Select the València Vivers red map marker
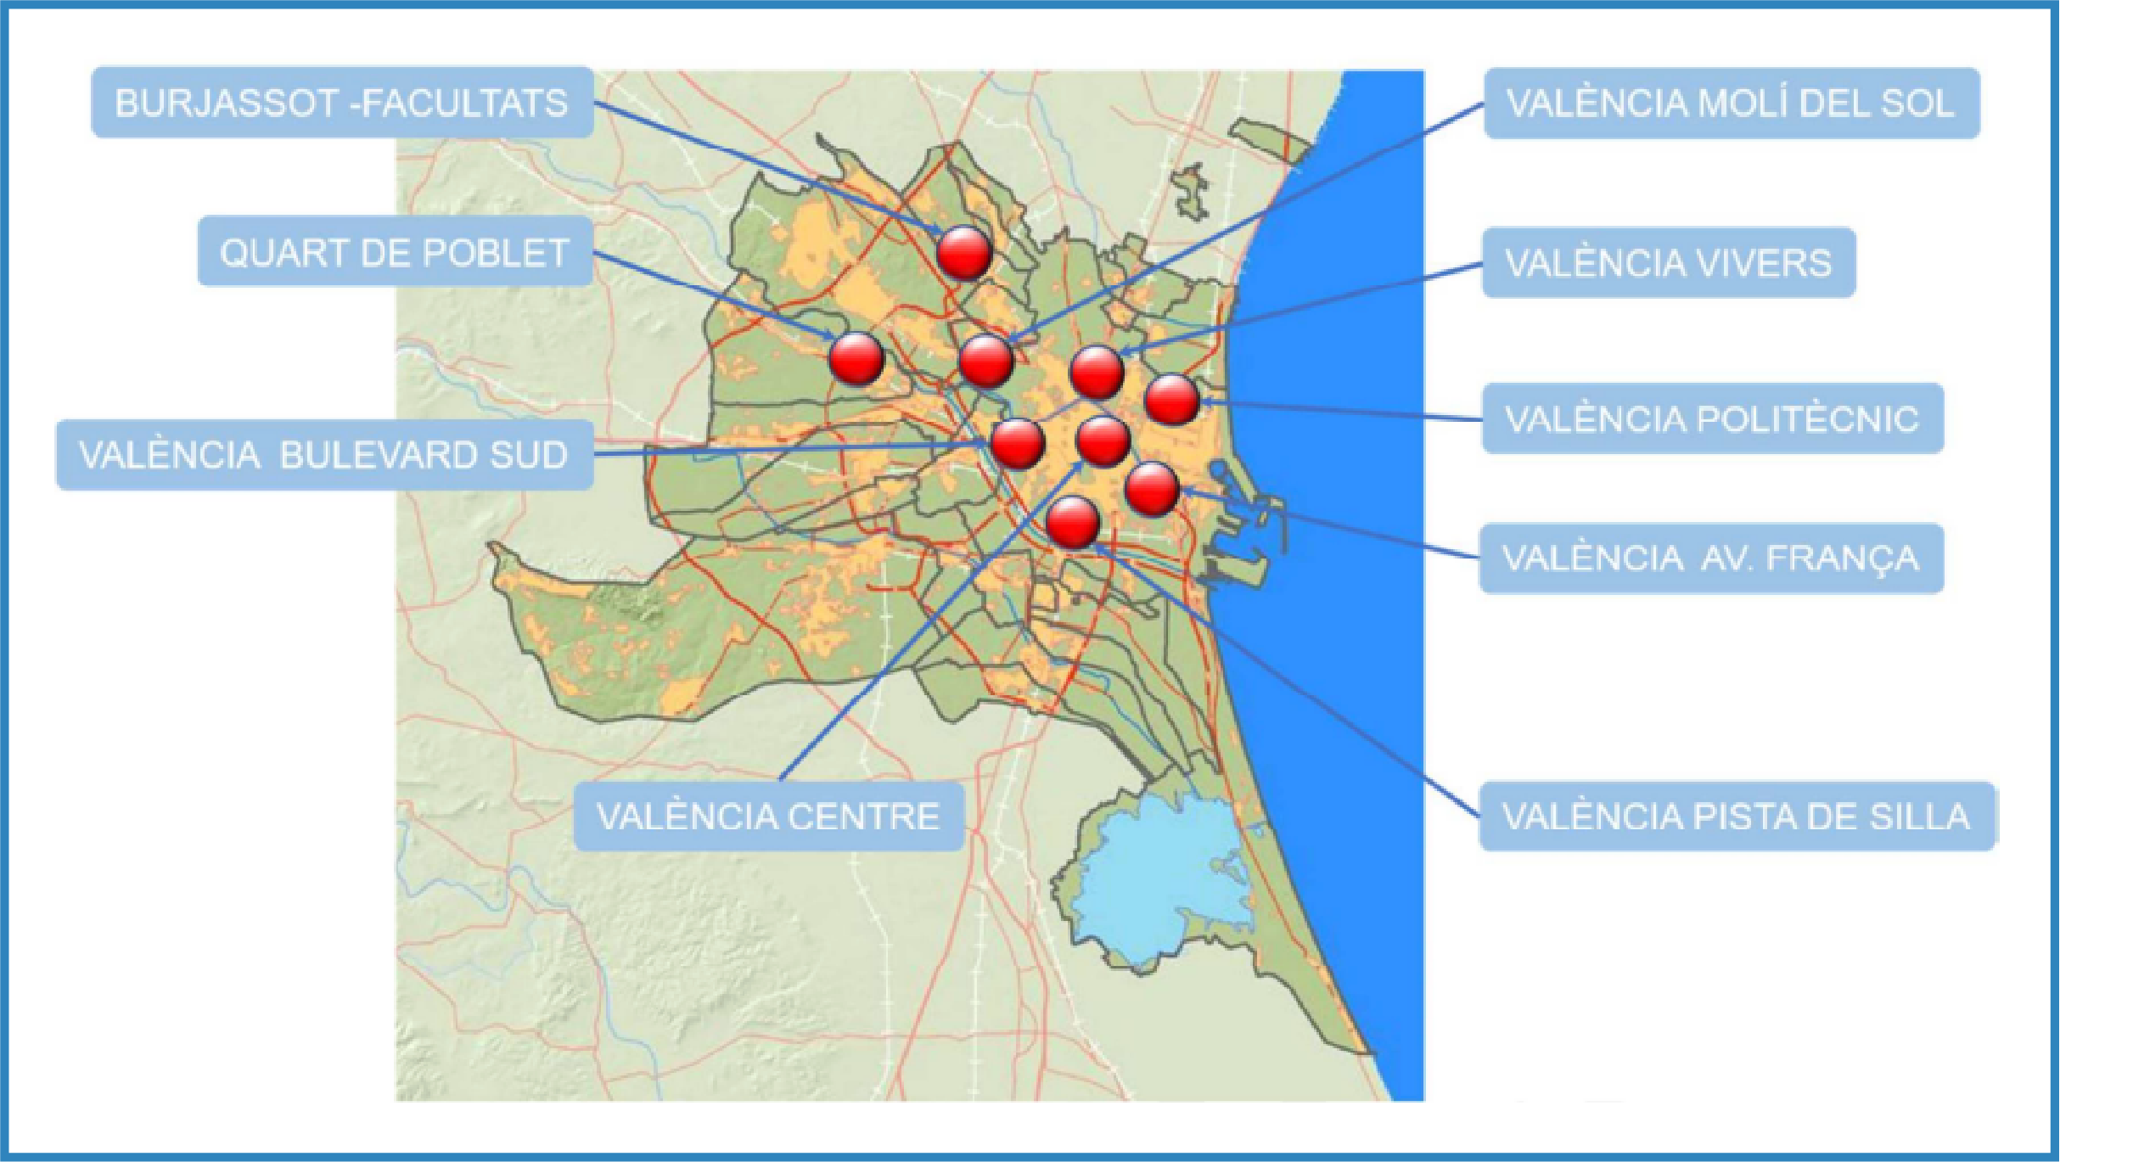The image size is (2150, 1162). pyautogui.click(x=1097, y=373)
